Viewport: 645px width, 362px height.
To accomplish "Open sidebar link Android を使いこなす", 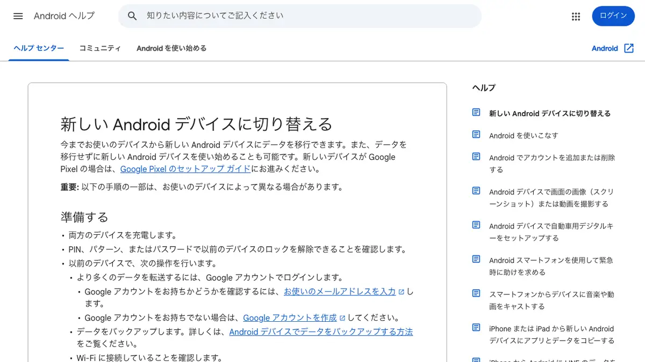I will click(x=524, y=136).
